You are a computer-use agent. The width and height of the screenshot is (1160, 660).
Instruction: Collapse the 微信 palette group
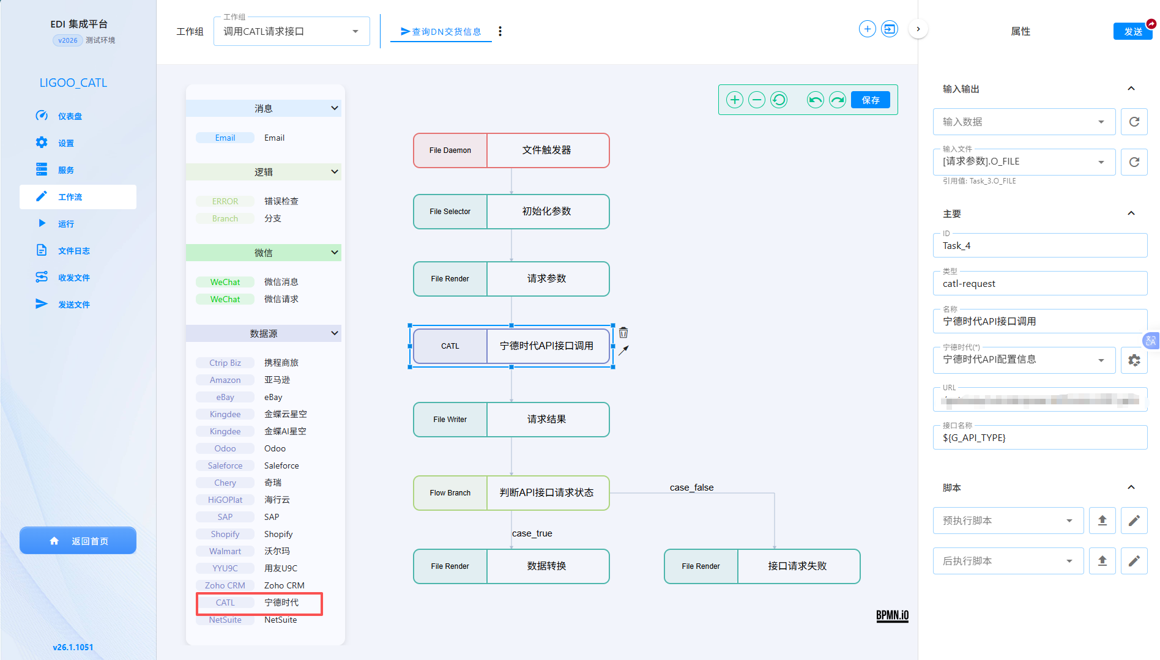click(x=334, y=253)
